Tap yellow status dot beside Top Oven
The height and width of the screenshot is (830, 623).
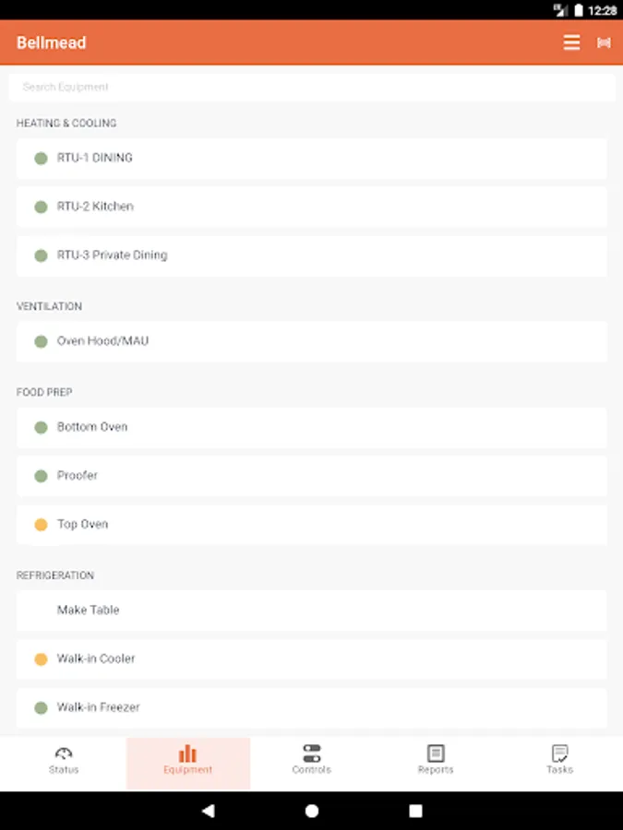(x=41, y=525)
